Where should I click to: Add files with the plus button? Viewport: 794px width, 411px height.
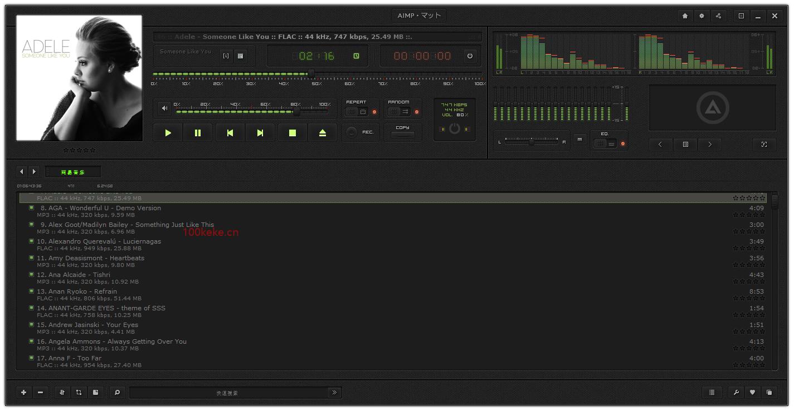23,393
